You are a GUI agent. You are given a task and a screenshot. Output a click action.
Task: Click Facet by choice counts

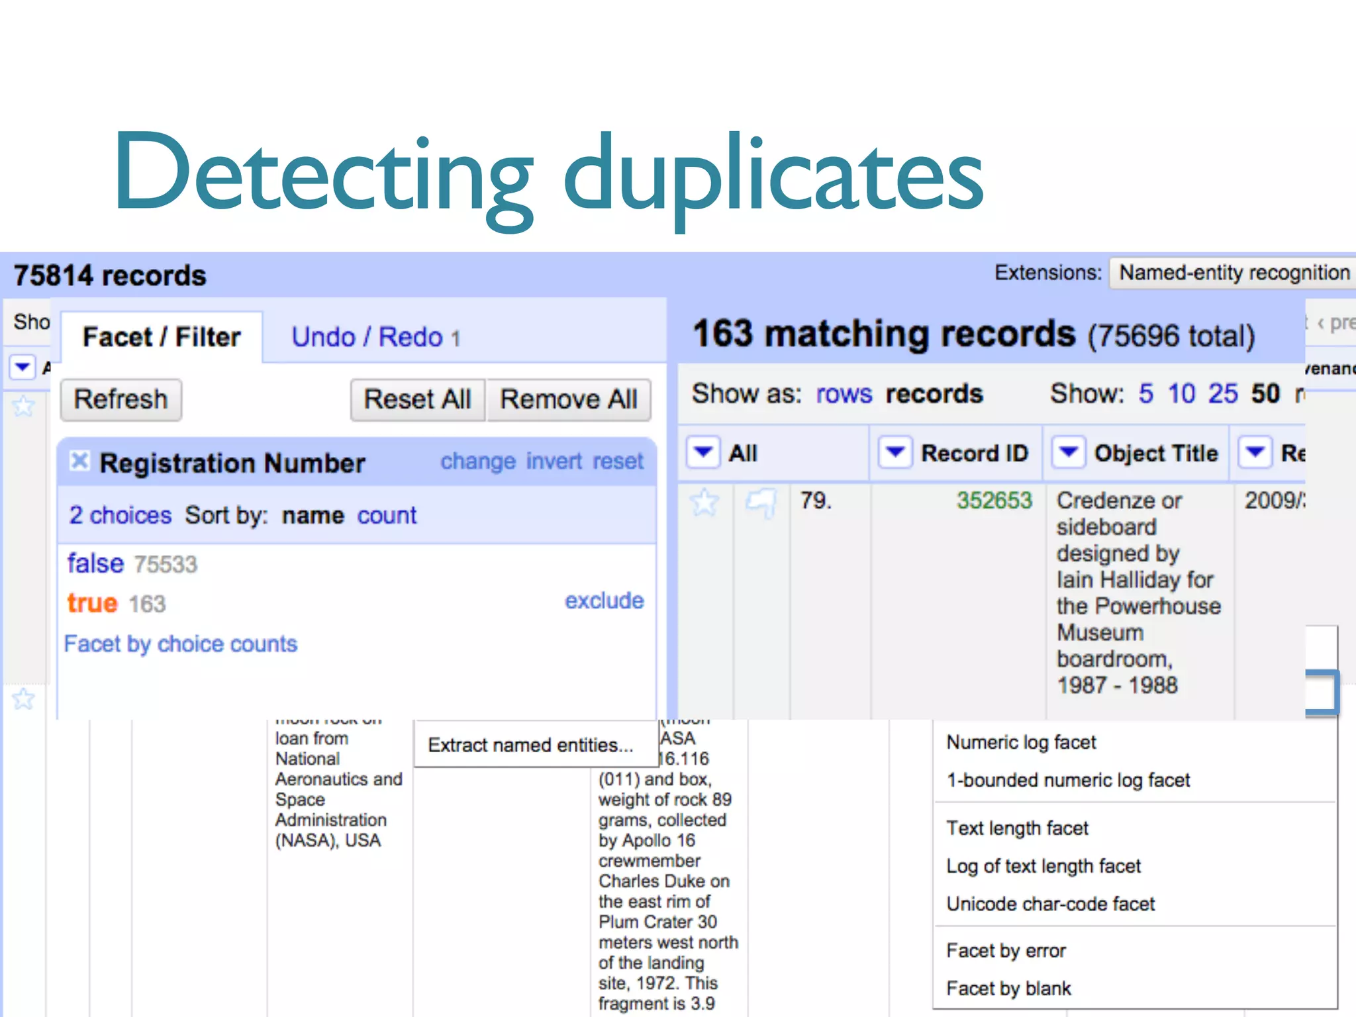click(181, 644)
